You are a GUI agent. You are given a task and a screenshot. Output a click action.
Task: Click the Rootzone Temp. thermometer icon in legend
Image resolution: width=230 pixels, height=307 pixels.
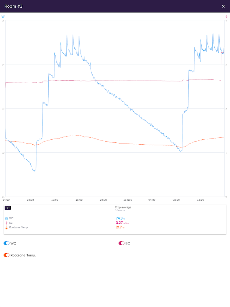click(7, 227)
